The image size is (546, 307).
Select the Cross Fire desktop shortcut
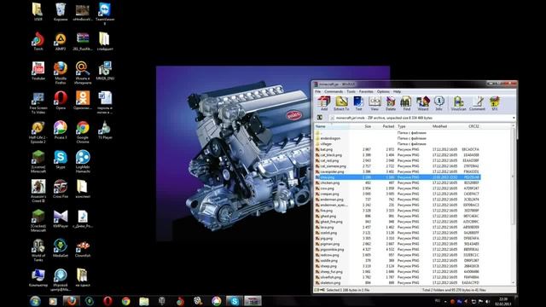(61, 189)
